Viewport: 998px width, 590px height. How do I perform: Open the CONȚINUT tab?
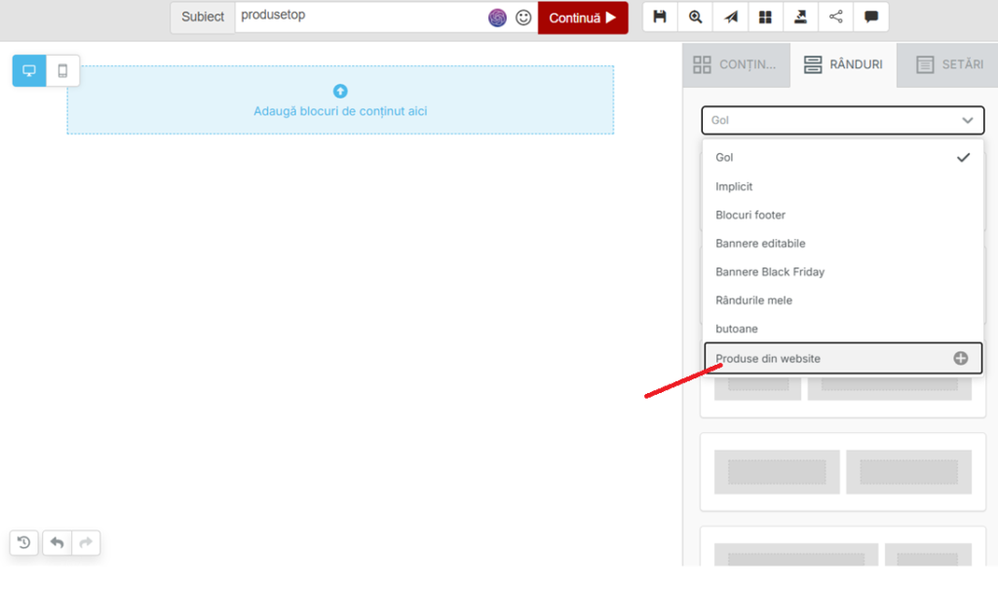point(735,64)
